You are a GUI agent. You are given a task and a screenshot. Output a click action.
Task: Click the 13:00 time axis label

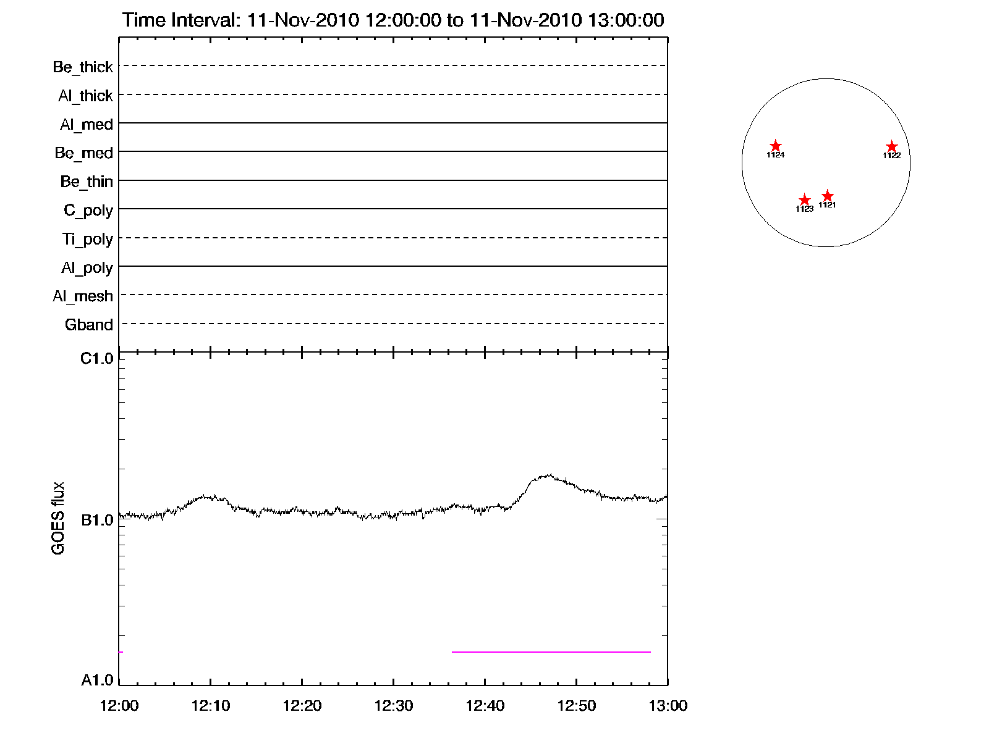point(668,706)
